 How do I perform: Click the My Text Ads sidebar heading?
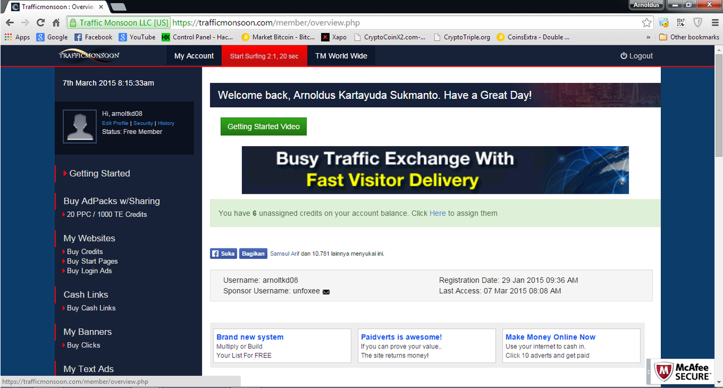89,369
